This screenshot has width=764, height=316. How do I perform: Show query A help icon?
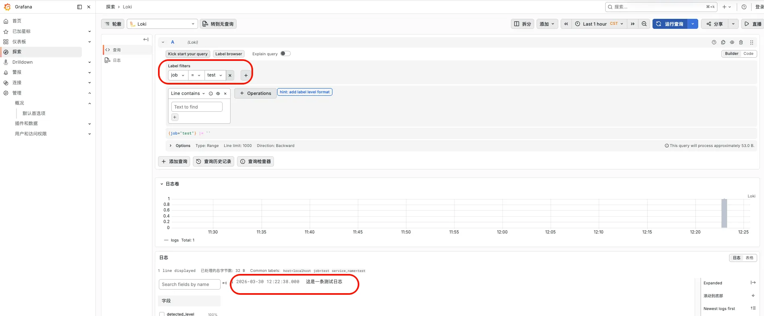[714, 42]
